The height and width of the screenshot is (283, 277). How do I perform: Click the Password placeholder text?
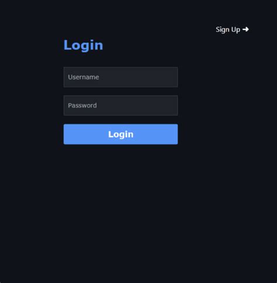[x=82, y=105]
